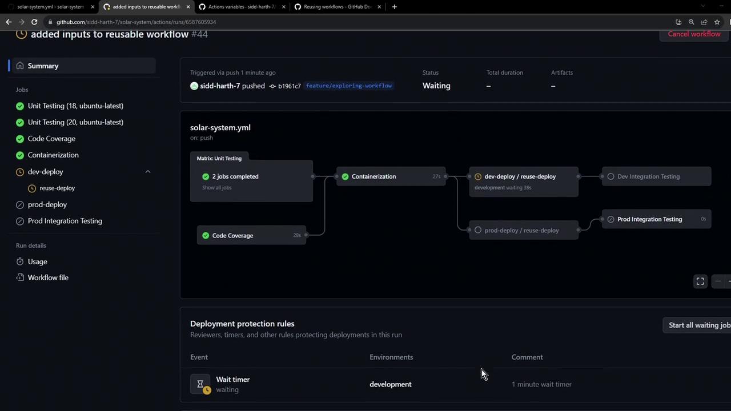This screenshot has width=731, height=411.
Task: Click the hourglass Wait timer icon
Action: click(200, 384)
